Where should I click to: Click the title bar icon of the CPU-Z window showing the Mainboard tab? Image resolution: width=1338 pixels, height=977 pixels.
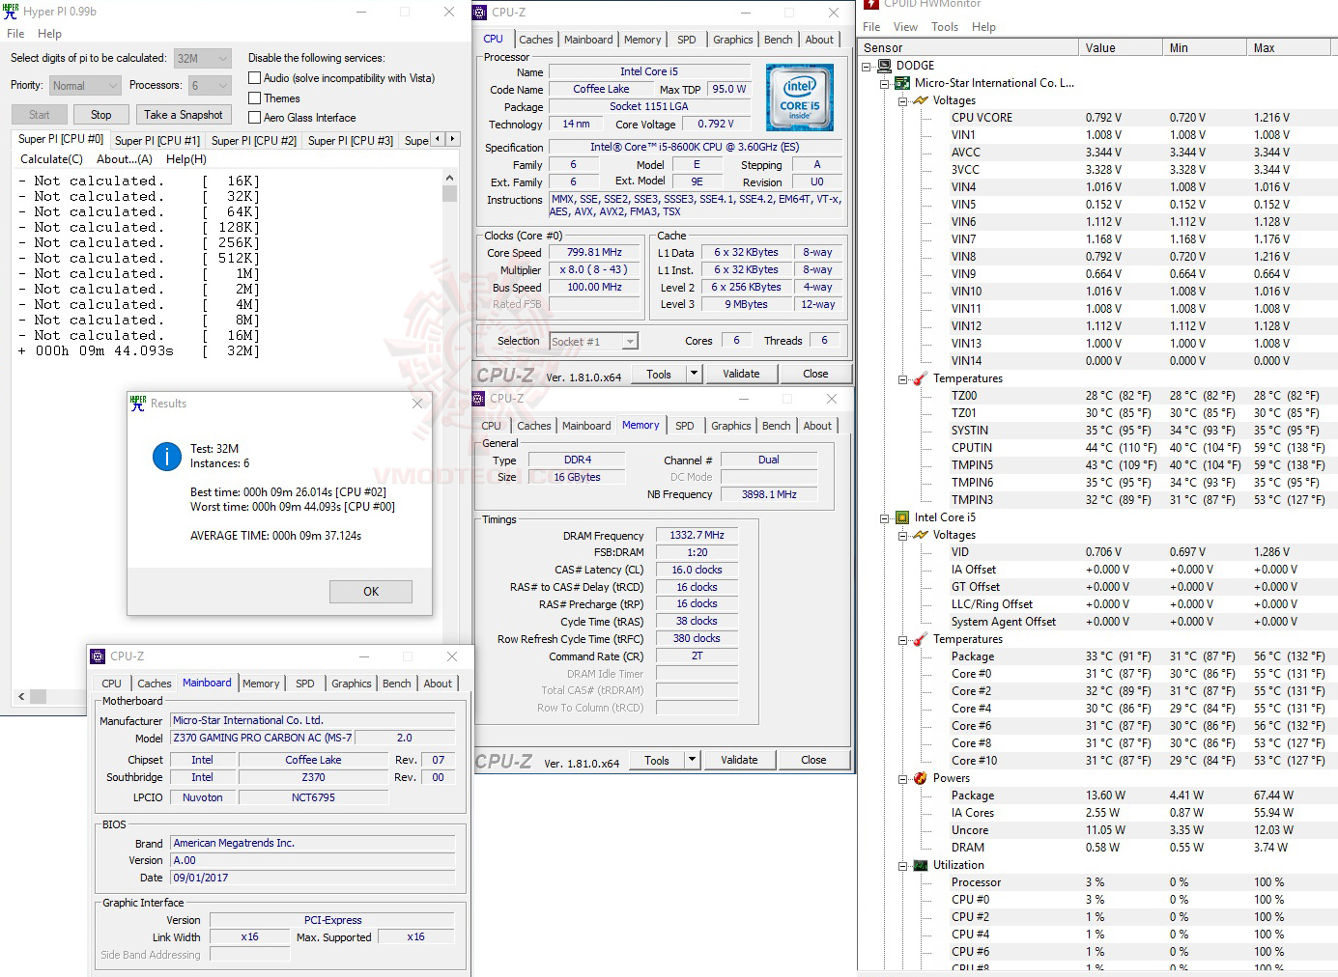(98, 656)
